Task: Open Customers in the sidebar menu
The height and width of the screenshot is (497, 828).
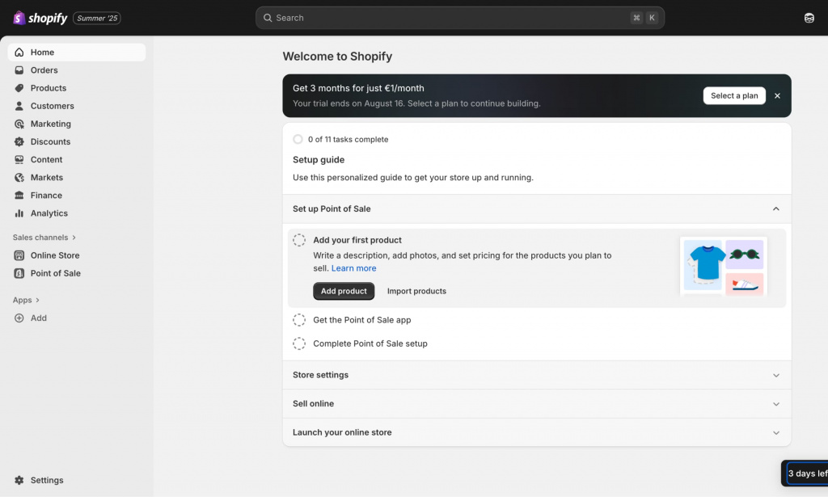Action: 52,106
